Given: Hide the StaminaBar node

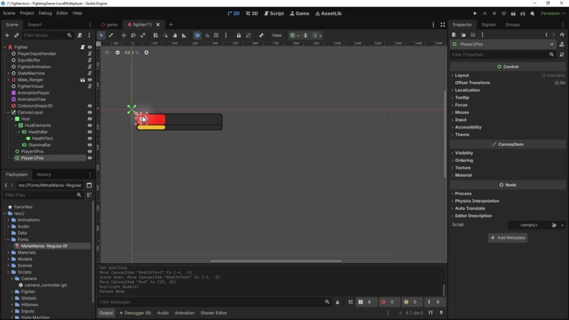Looking at the screenshot, I should 90,145.
